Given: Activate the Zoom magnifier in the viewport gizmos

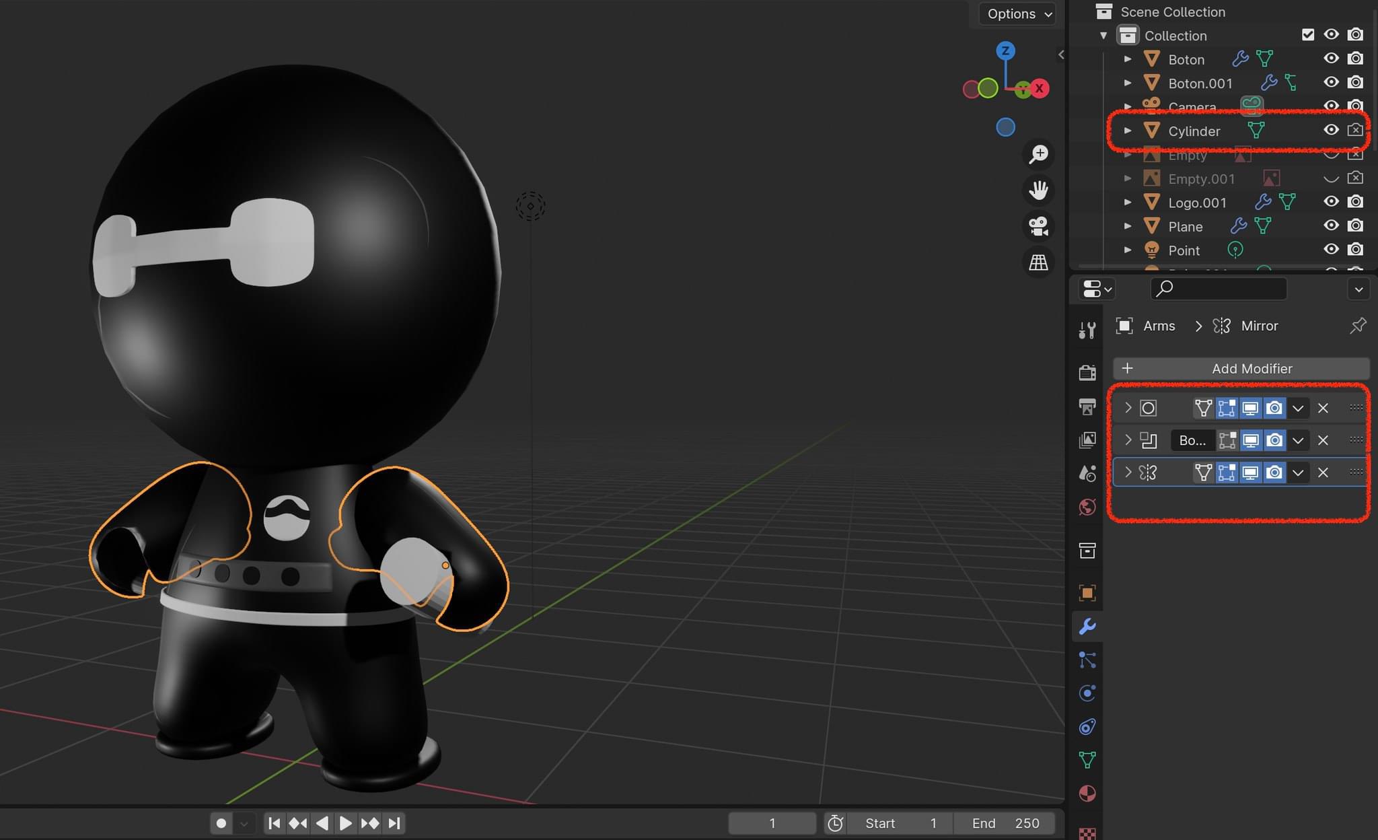Looking at the screenshot, I should click(1040, 154).
